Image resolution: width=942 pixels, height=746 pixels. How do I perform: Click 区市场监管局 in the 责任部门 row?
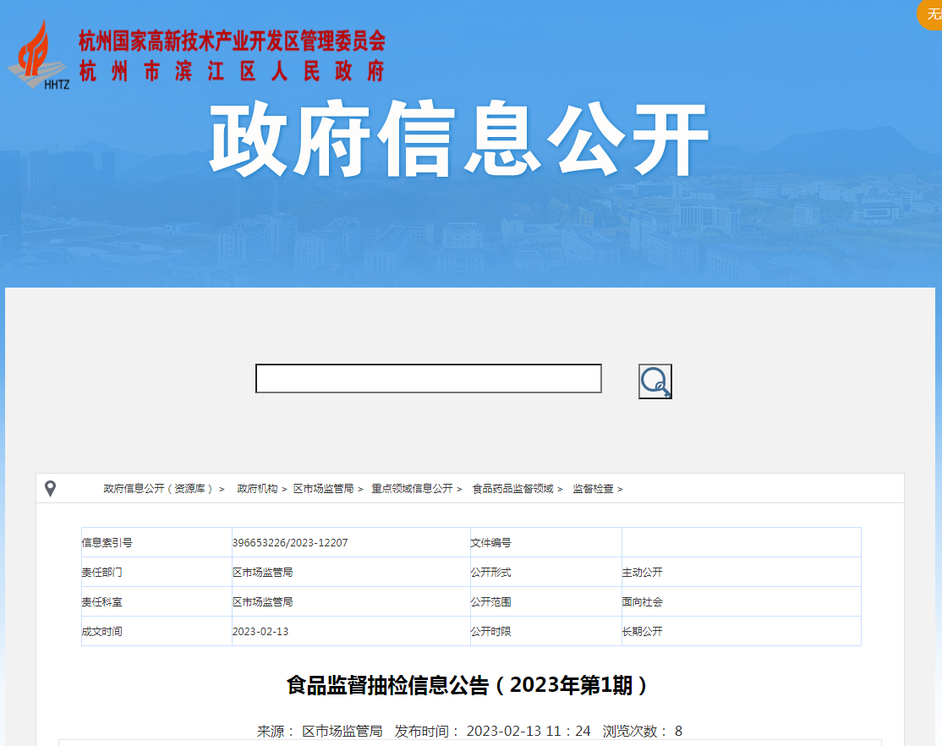263,573
